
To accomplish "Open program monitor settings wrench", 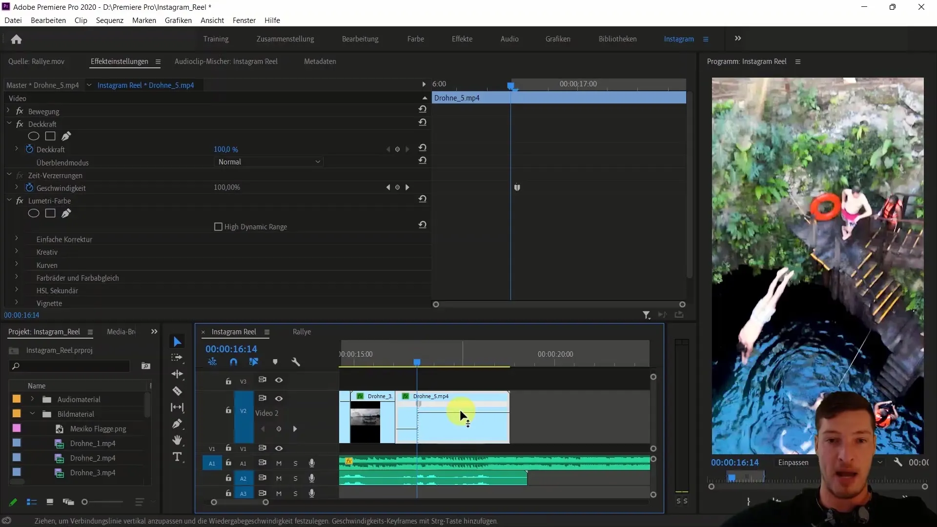I will 898,462.
